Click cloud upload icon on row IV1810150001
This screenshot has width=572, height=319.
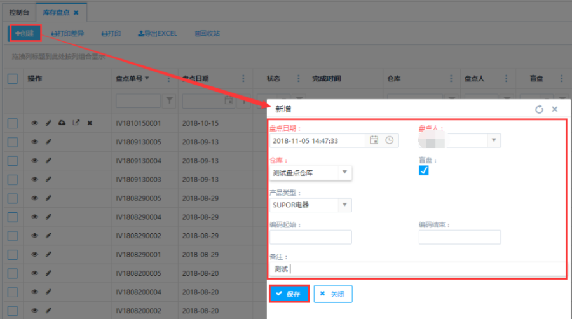[62, 123]
